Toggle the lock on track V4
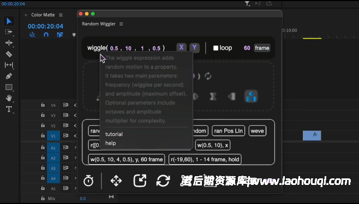 click(x=43, y=105)
